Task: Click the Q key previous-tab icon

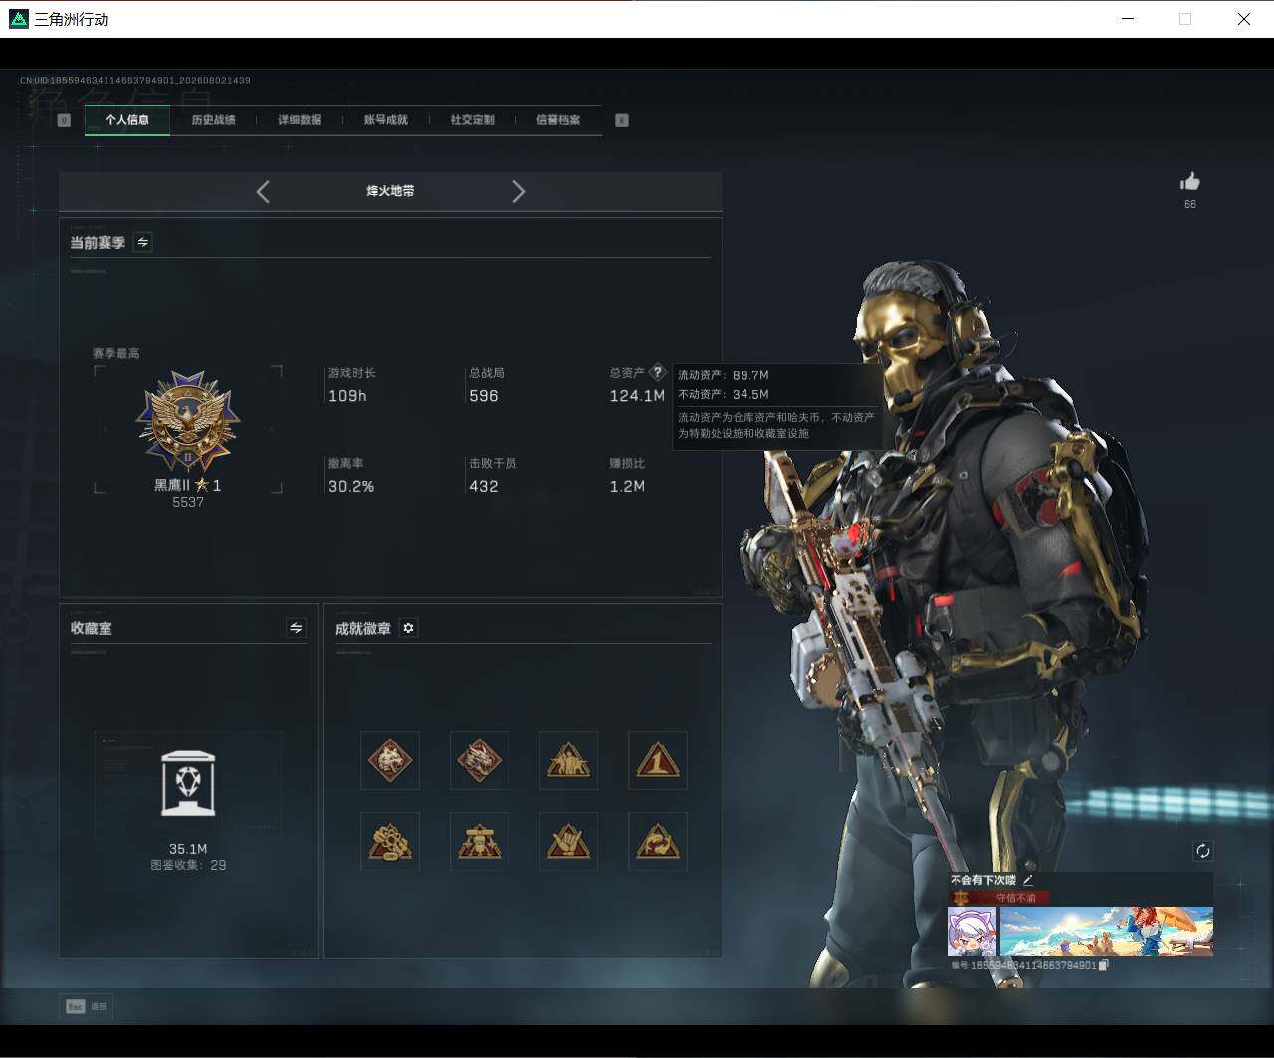Action: (64, 120)
